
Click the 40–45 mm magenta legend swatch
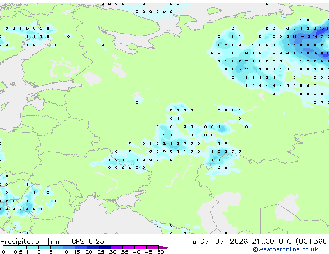tap(141, 247)
